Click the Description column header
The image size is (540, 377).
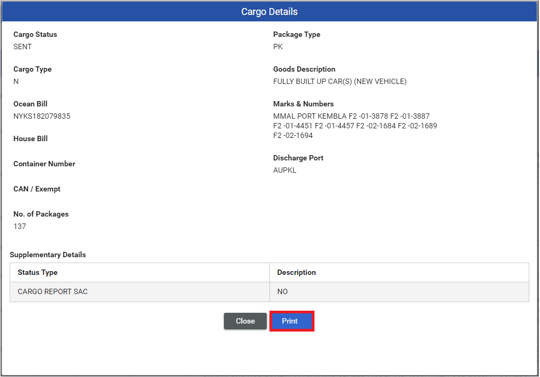tap(296, 272)
